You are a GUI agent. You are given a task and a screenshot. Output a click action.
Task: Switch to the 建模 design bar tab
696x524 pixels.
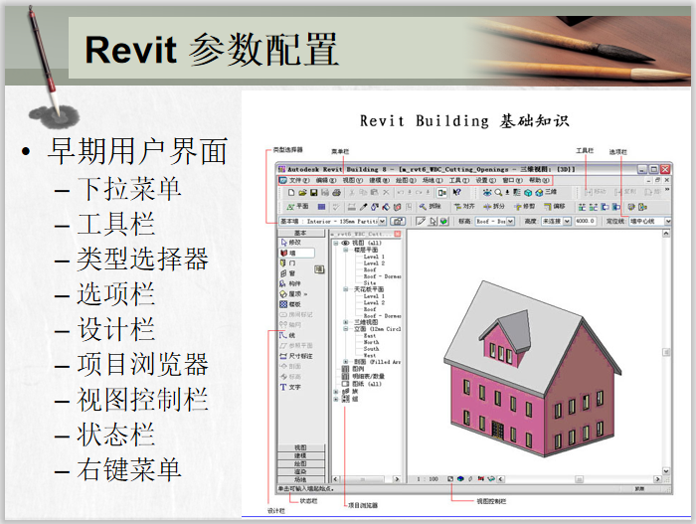pos(300,455)
